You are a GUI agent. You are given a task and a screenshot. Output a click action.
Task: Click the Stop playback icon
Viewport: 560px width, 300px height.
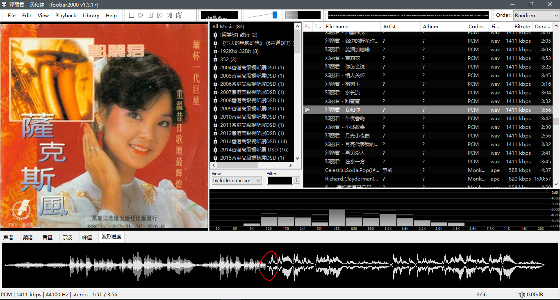(x=131, y=15)
